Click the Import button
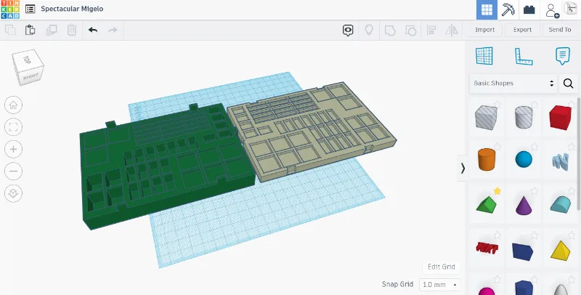The height and width of the screenshot is (295, 581). (x=484, y=30)
